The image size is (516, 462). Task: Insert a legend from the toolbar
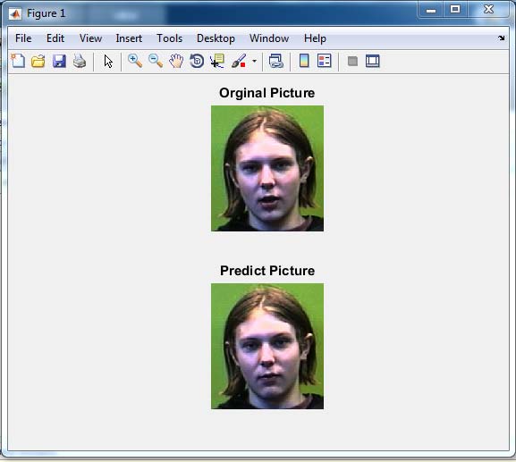[324, 61]
